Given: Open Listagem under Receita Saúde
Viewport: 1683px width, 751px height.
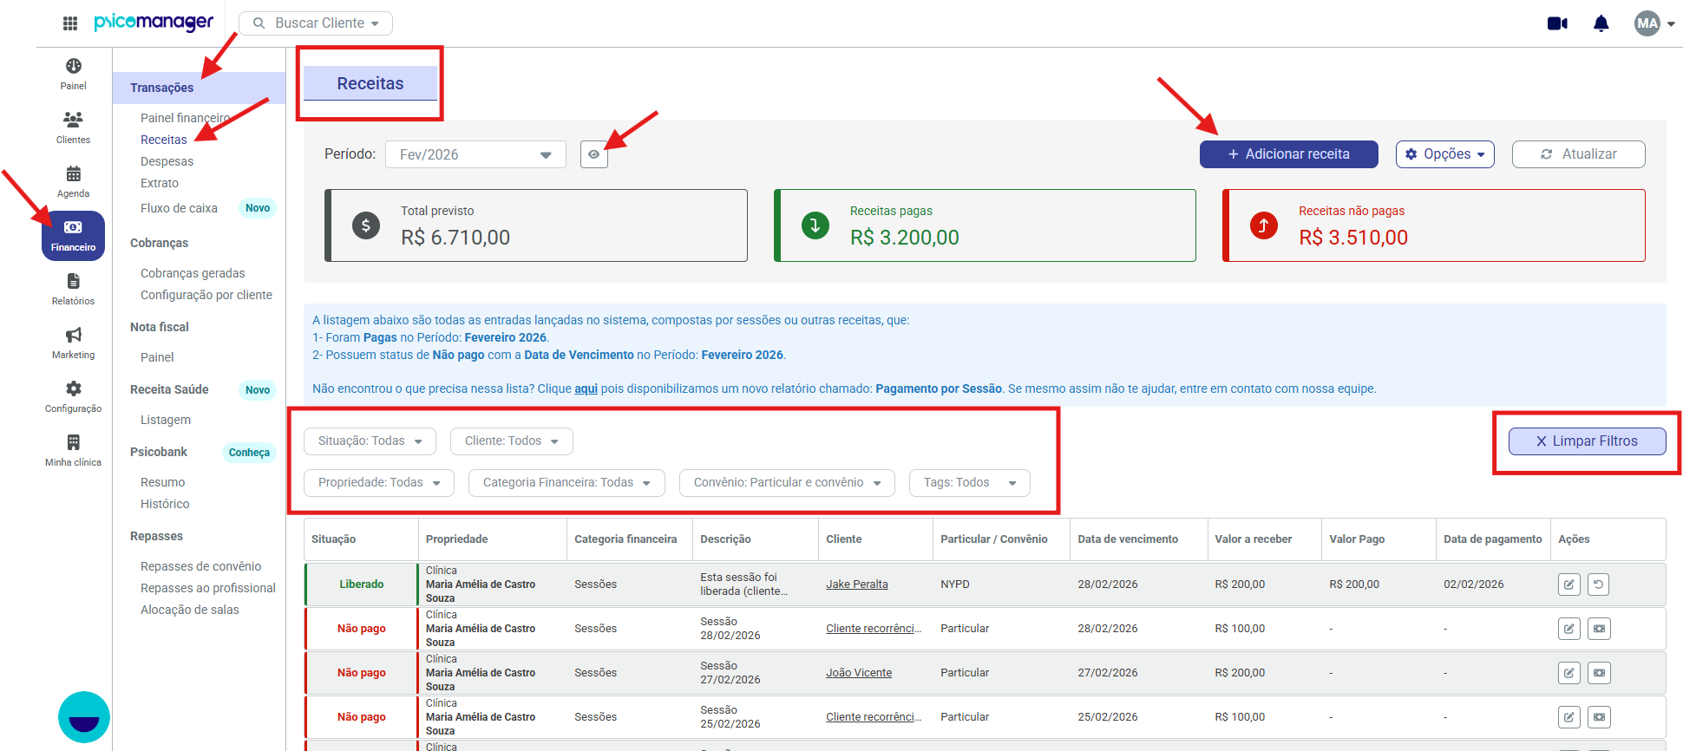Looking at the screenshot, I should [166, 420].
